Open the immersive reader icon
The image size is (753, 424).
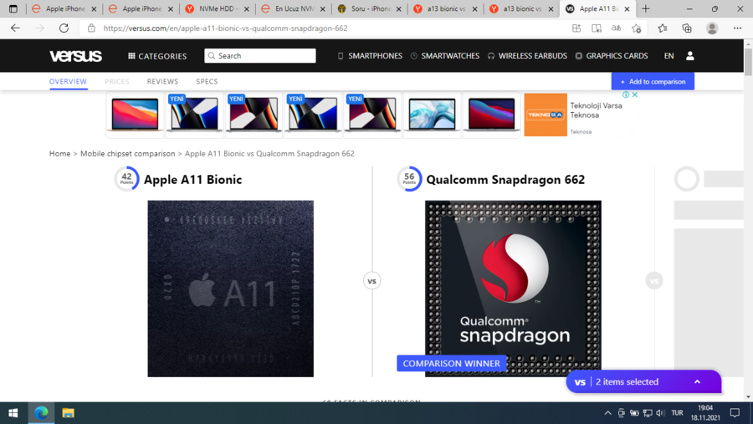tap(597, 28)
